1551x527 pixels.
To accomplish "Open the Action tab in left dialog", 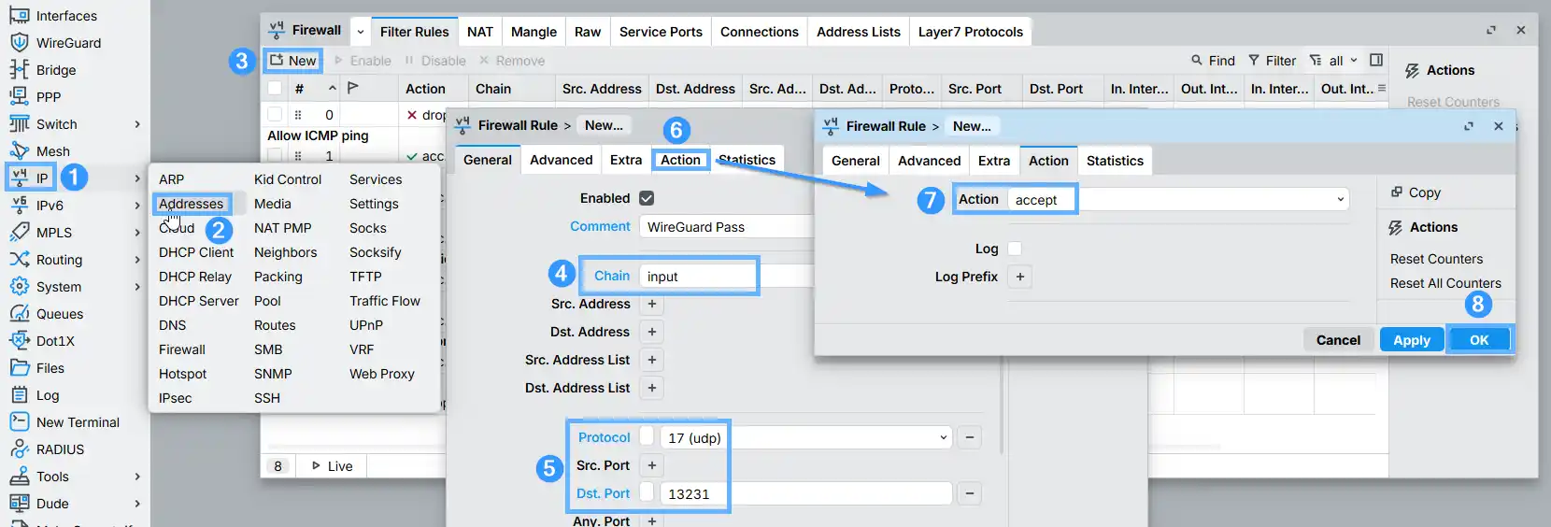I will [x=680, y=160].
